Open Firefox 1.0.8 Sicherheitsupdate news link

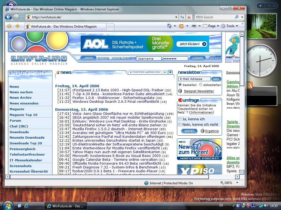113,98
